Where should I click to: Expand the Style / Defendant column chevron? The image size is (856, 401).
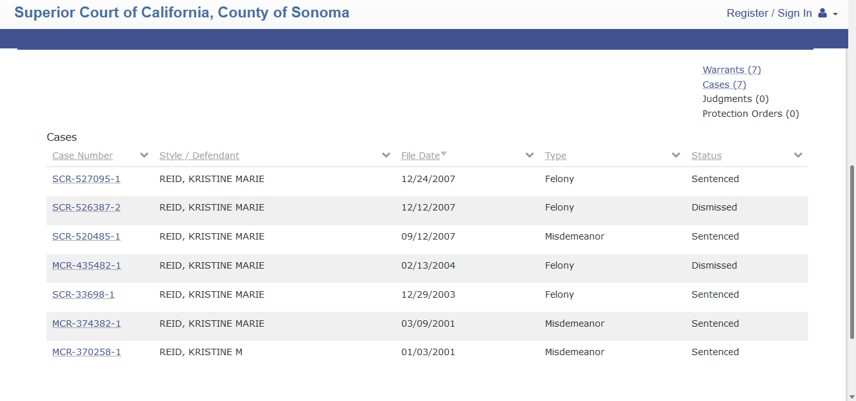point(386,156)
